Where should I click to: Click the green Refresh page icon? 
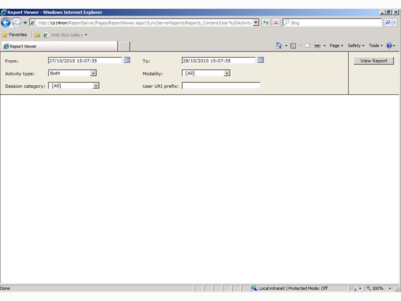(266, 23)
